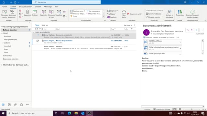Open FORMULAIRE.doc attachment dropdown arrow
Screen dimensions: 207x116
180,42
